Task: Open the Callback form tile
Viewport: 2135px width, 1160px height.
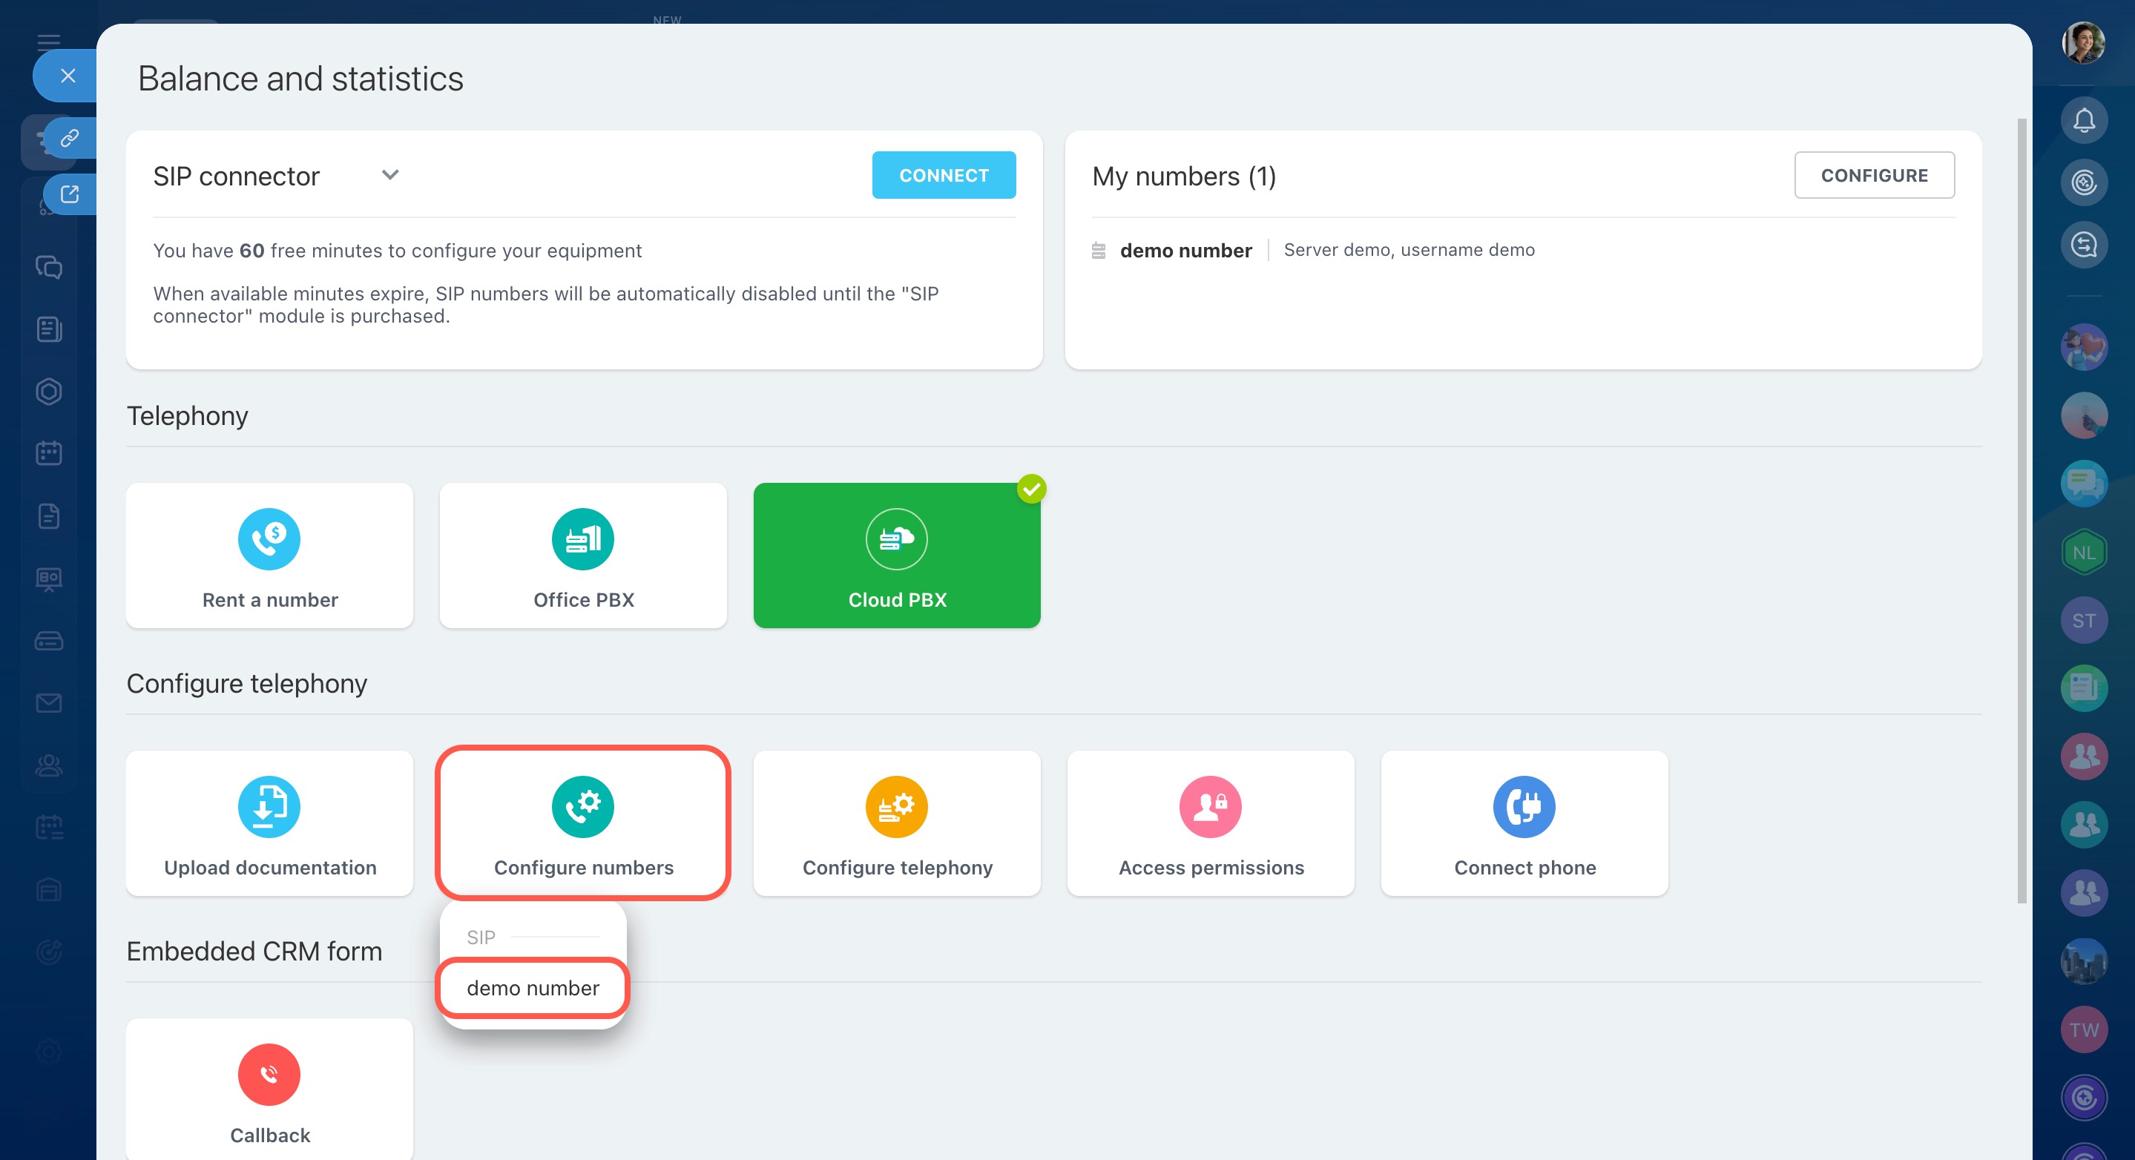Action: click(x=269, y=1090)
